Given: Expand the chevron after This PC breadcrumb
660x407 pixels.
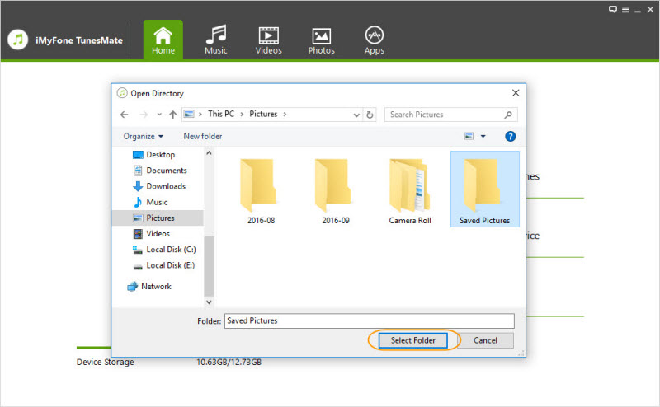Looking at the screenshot, I should (x=242, y=114).
